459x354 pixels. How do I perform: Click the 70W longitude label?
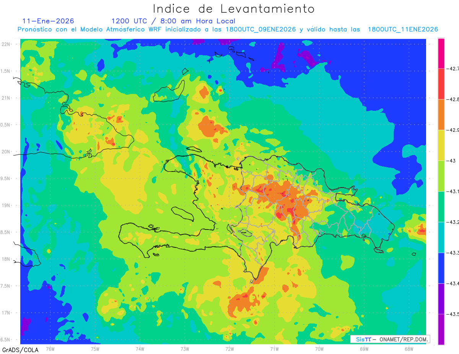coord(319,349)
